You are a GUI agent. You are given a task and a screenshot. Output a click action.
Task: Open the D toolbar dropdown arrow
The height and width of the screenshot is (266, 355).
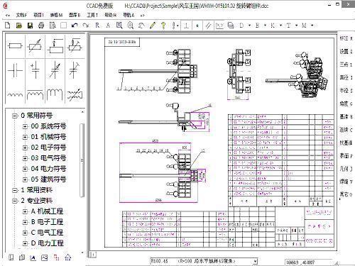[x=250, y=26]
